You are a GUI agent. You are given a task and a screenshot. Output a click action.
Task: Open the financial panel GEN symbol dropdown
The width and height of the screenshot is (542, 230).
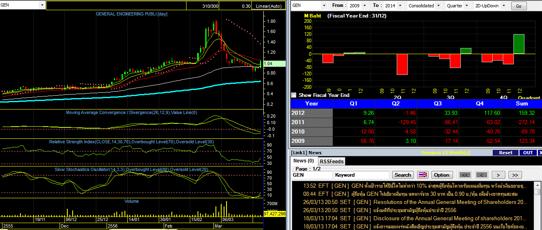click(324, 6)
